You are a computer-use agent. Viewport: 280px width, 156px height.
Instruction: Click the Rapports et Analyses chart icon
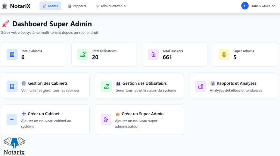(201, 86)
